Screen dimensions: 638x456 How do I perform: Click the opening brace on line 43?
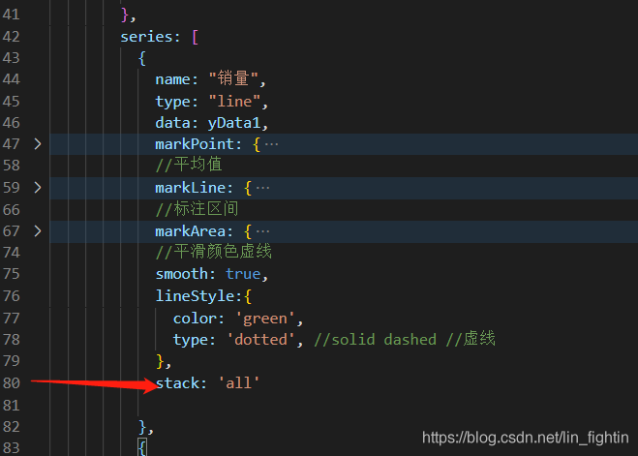click(142, 58)
